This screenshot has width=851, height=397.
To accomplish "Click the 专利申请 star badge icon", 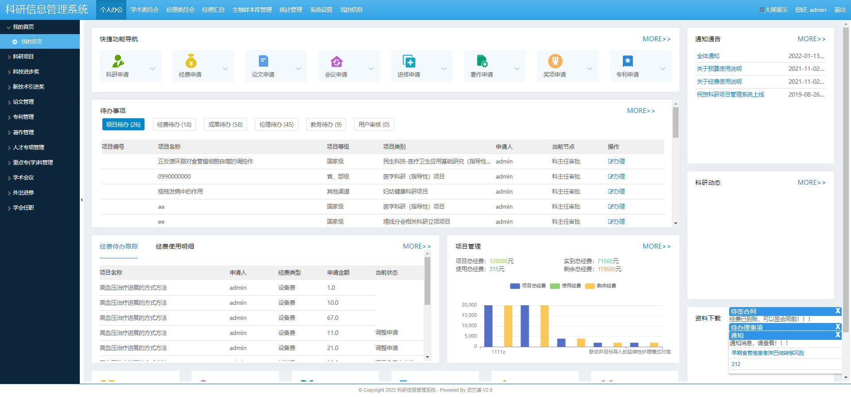I will click(628, 61).
